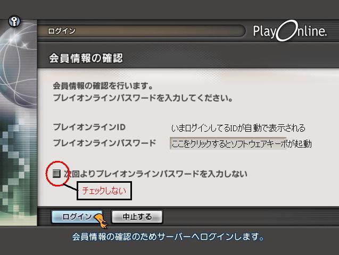Click the プレイオンラインパスワードを入力してください instruction line

(143, 98)
